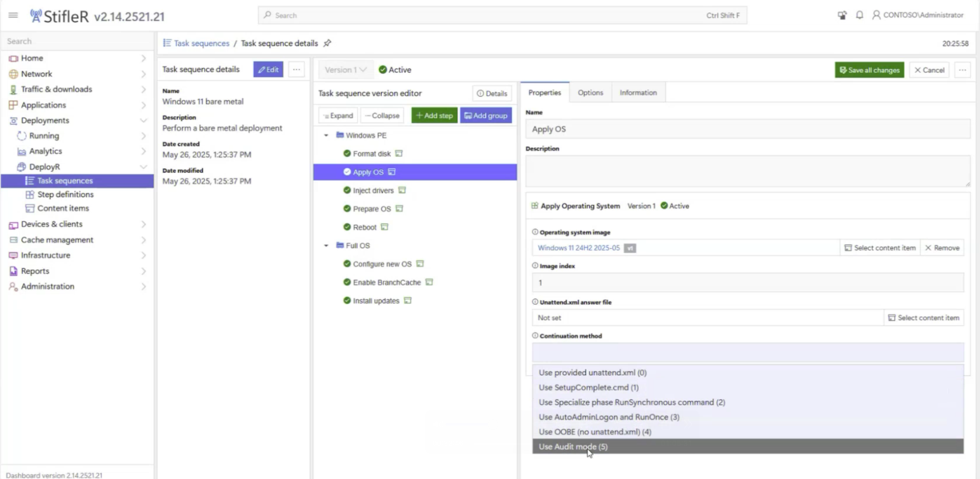This screenshot has width=980, height=479.
Task: Click the step definition icon beside Apply OS
Action: (392, 172)
